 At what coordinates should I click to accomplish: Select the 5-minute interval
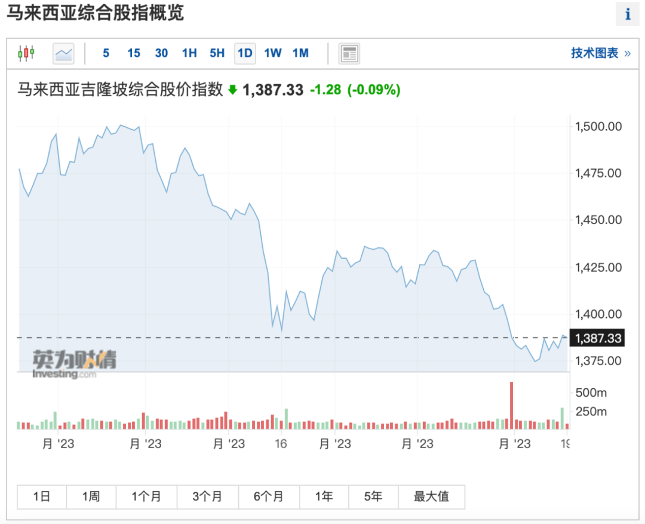(x=106, y=53)
